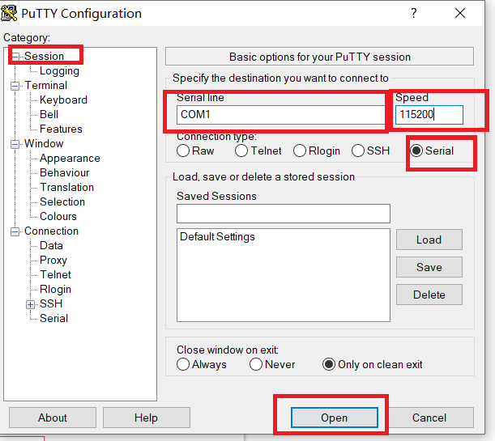
Task: Open the Logging category
Action: (59, 71)
